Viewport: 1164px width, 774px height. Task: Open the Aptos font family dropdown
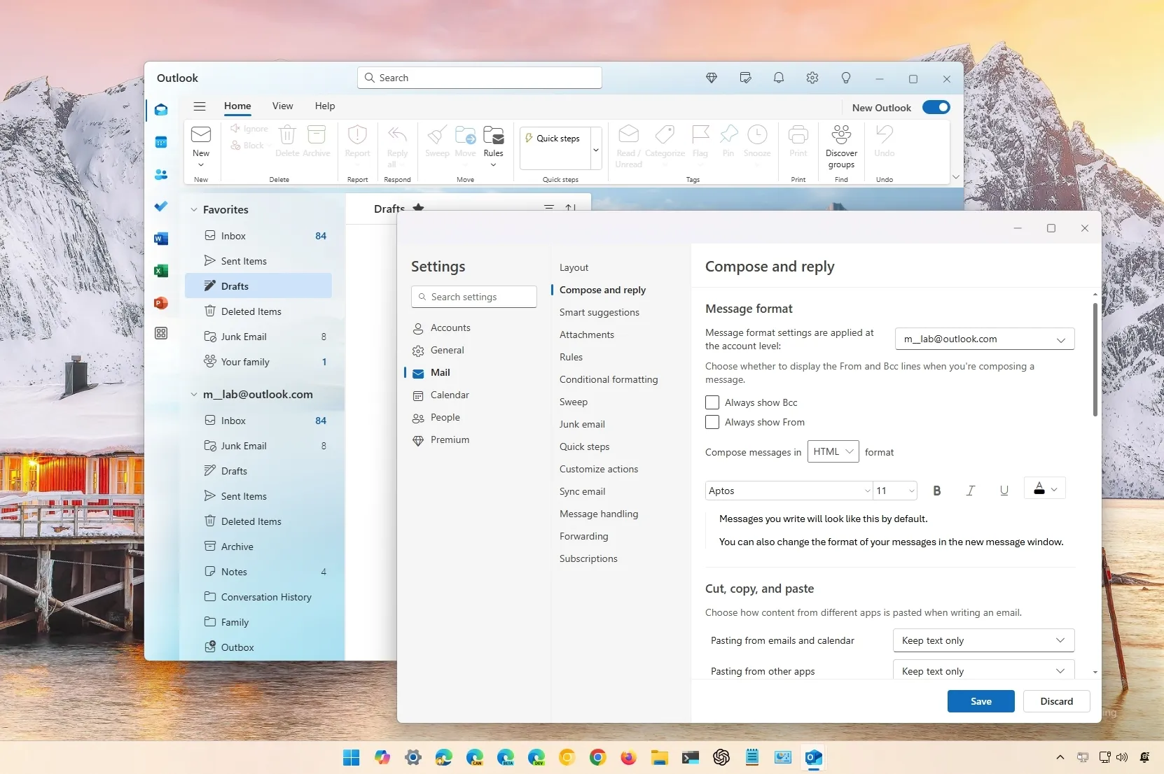(789, 491)
